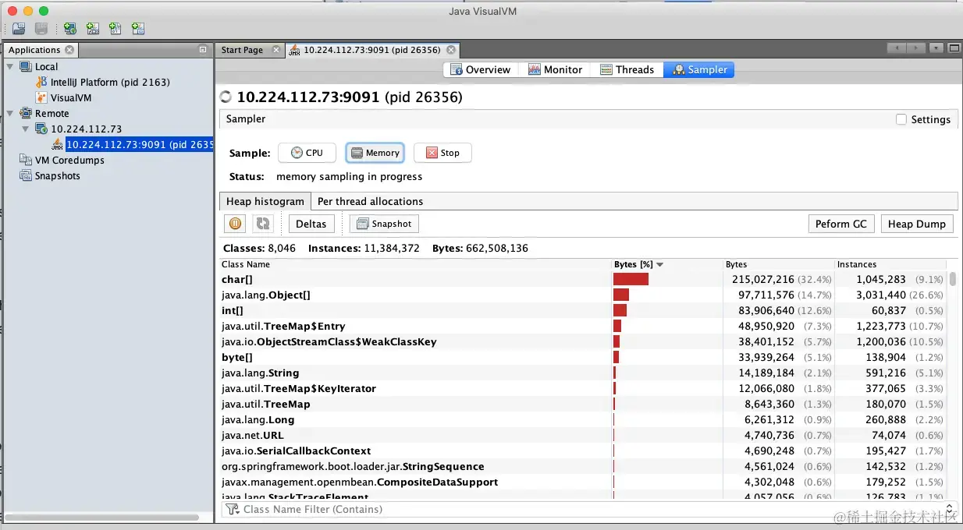
Task: Select the java.lang.String row
Action: coord(584,373)
